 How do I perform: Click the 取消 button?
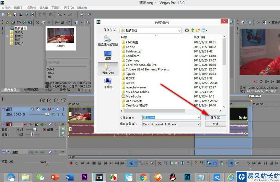click(x=216, y=124)
